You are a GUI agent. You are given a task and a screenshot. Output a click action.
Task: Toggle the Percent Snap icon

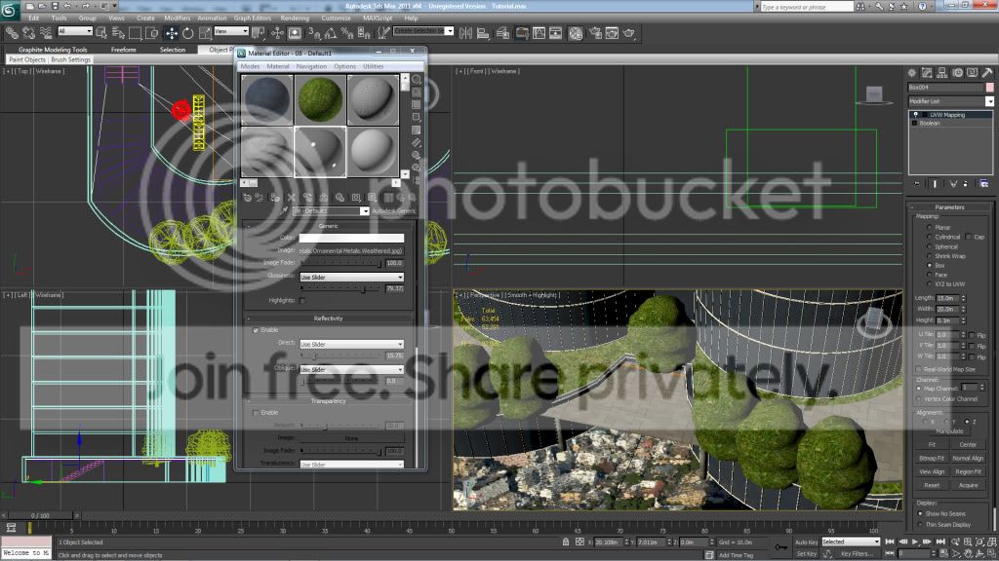pos(347,32)
